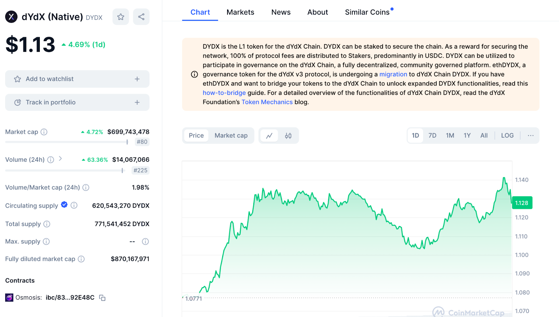Click the Osmosis network logo
This screenshot has width=559, height=317.
9,298
